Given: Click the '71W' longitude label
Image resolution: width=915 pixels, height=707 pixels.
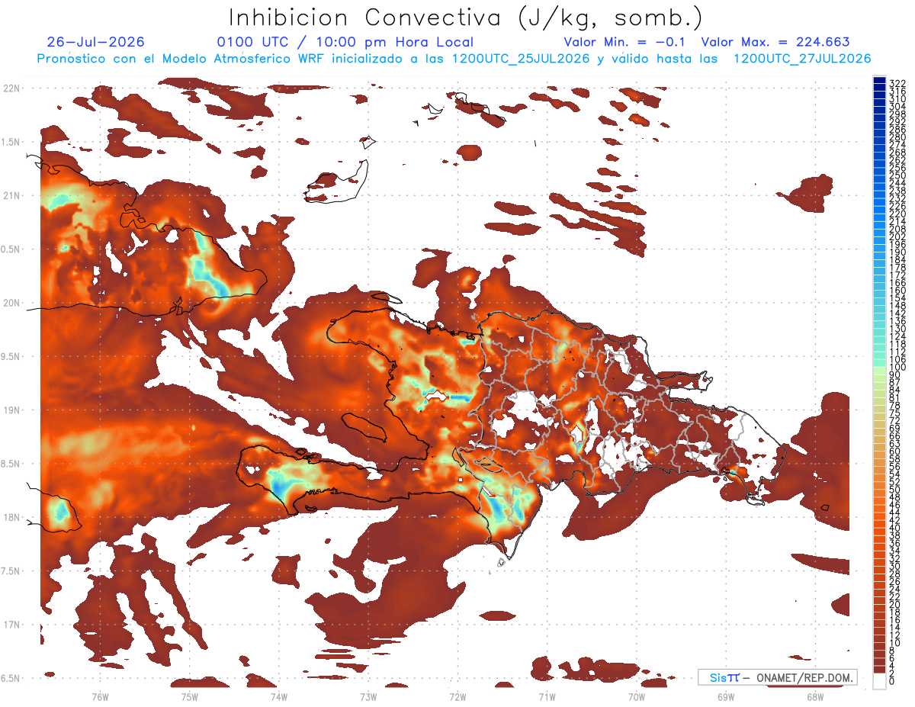Looking at the screenshot, I should 547,696.
